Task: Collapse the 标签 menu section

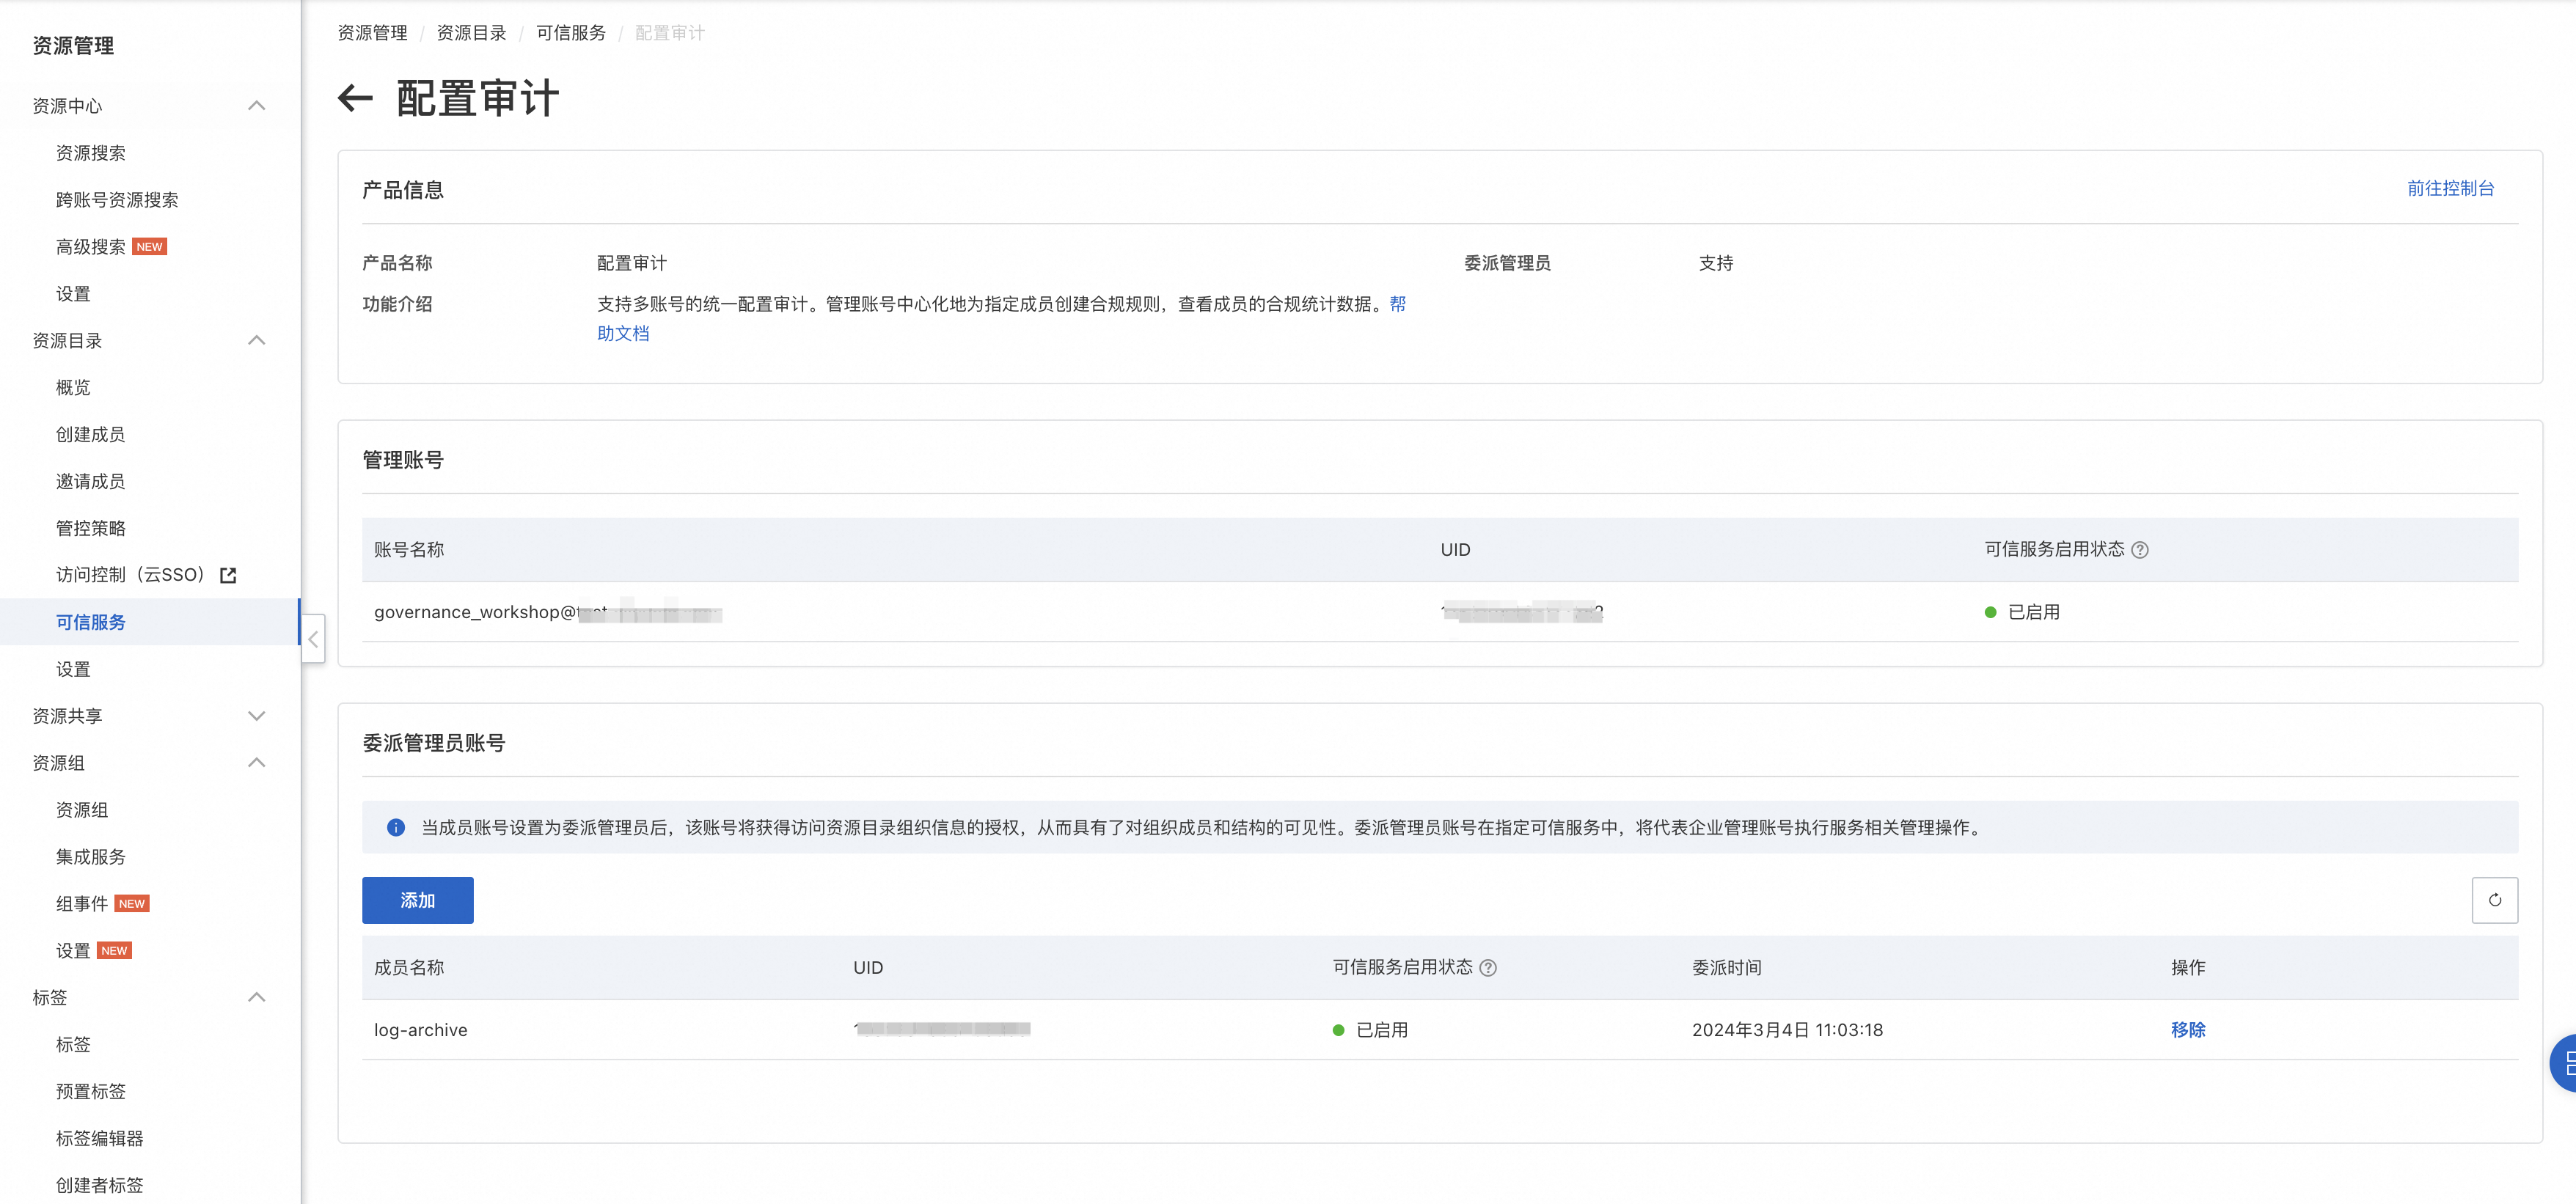Action: click(x=256, y=997)
